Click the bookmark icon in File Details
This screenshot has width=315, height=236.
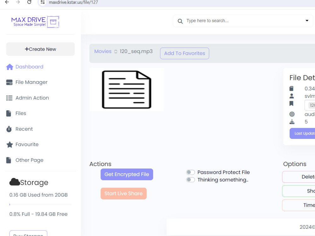click(291, 104)
